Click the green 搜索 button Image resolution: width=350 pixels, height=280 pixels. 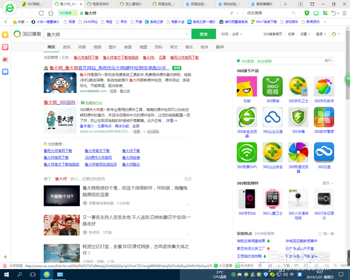pos(204,34)
